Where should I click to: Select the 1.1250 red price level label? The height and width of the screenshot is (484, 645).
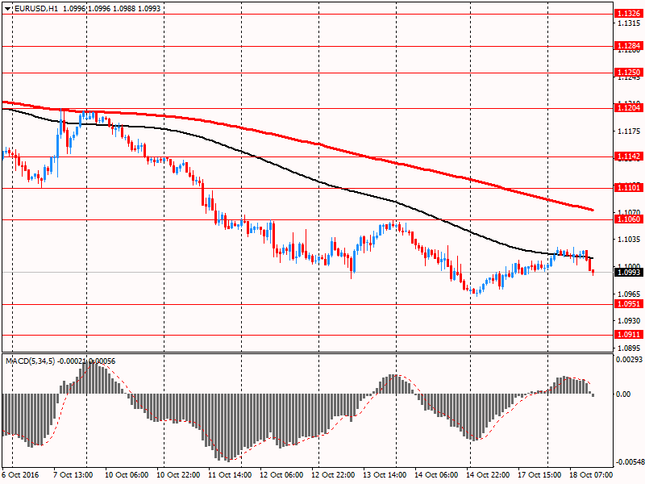pos(629,73)
